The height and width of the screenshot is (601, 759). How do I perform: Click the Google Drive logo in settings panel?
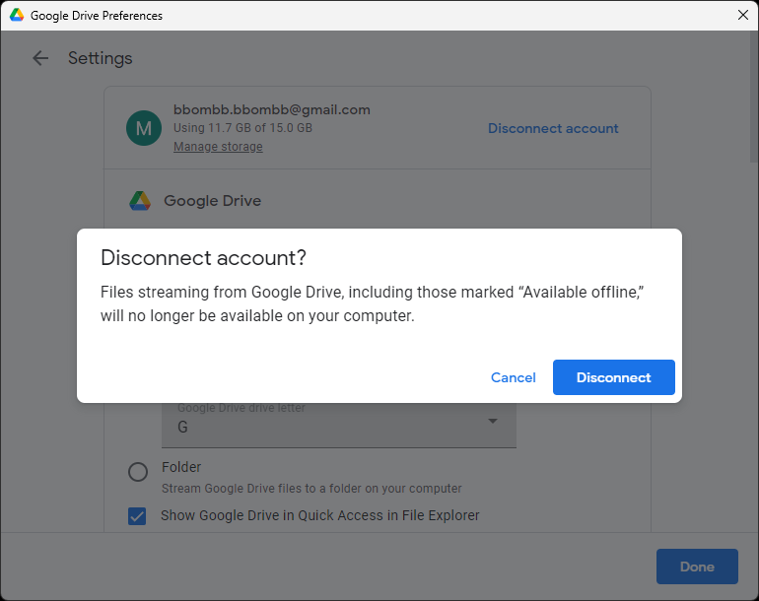pyautogui.click(x=140, y=201)
